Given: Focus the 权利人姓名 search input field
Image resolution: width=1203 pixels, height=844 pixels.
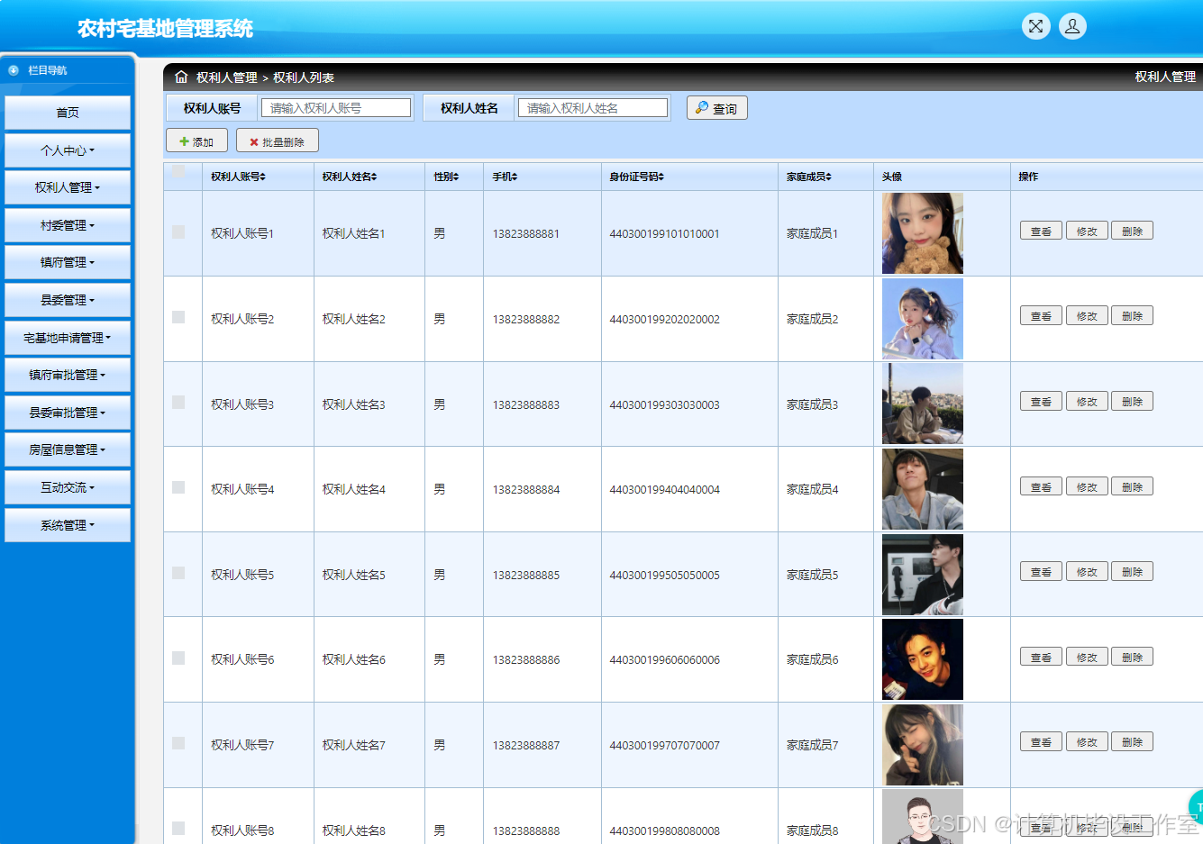Looking at the screenshot, I should 593,108.
